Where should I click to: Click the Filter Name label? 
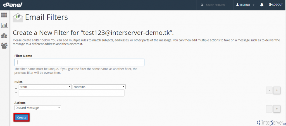23,56
